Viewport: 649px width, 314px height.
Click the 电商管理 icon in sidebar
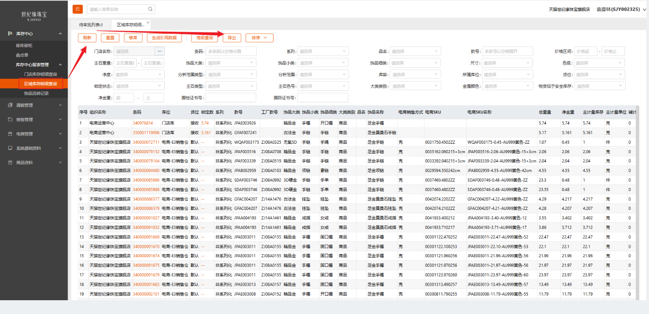coord(10,134)
